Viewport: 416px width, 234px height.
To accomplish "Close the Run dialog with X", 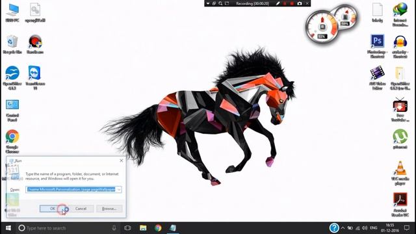I will coord(122,161).
